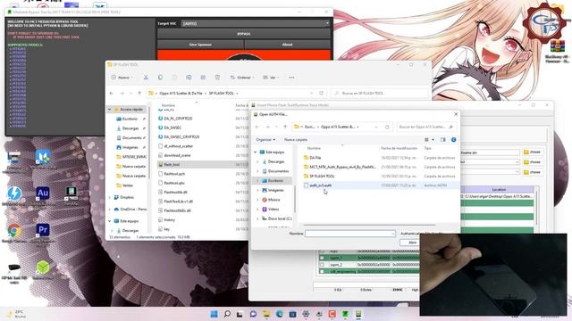The image size is (572, 321).
Task: Select Vídeos in the dialog tree
Action: pyautogui.click(x=273, y=209)
